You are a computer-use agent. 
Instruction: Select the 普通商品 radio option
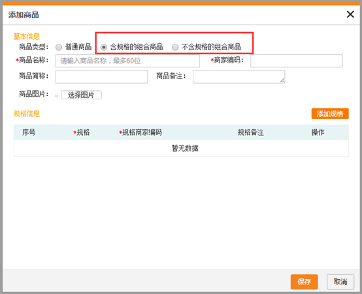(x=59, y=47)
